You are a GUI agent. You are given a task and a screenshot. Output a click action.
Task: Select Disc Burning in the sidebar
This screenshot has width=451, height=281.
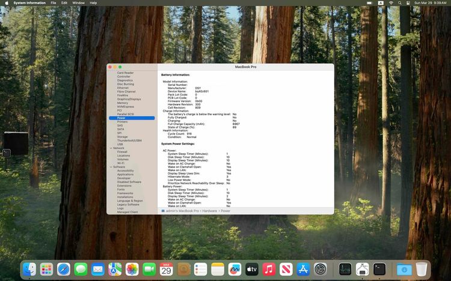(126, 84)
